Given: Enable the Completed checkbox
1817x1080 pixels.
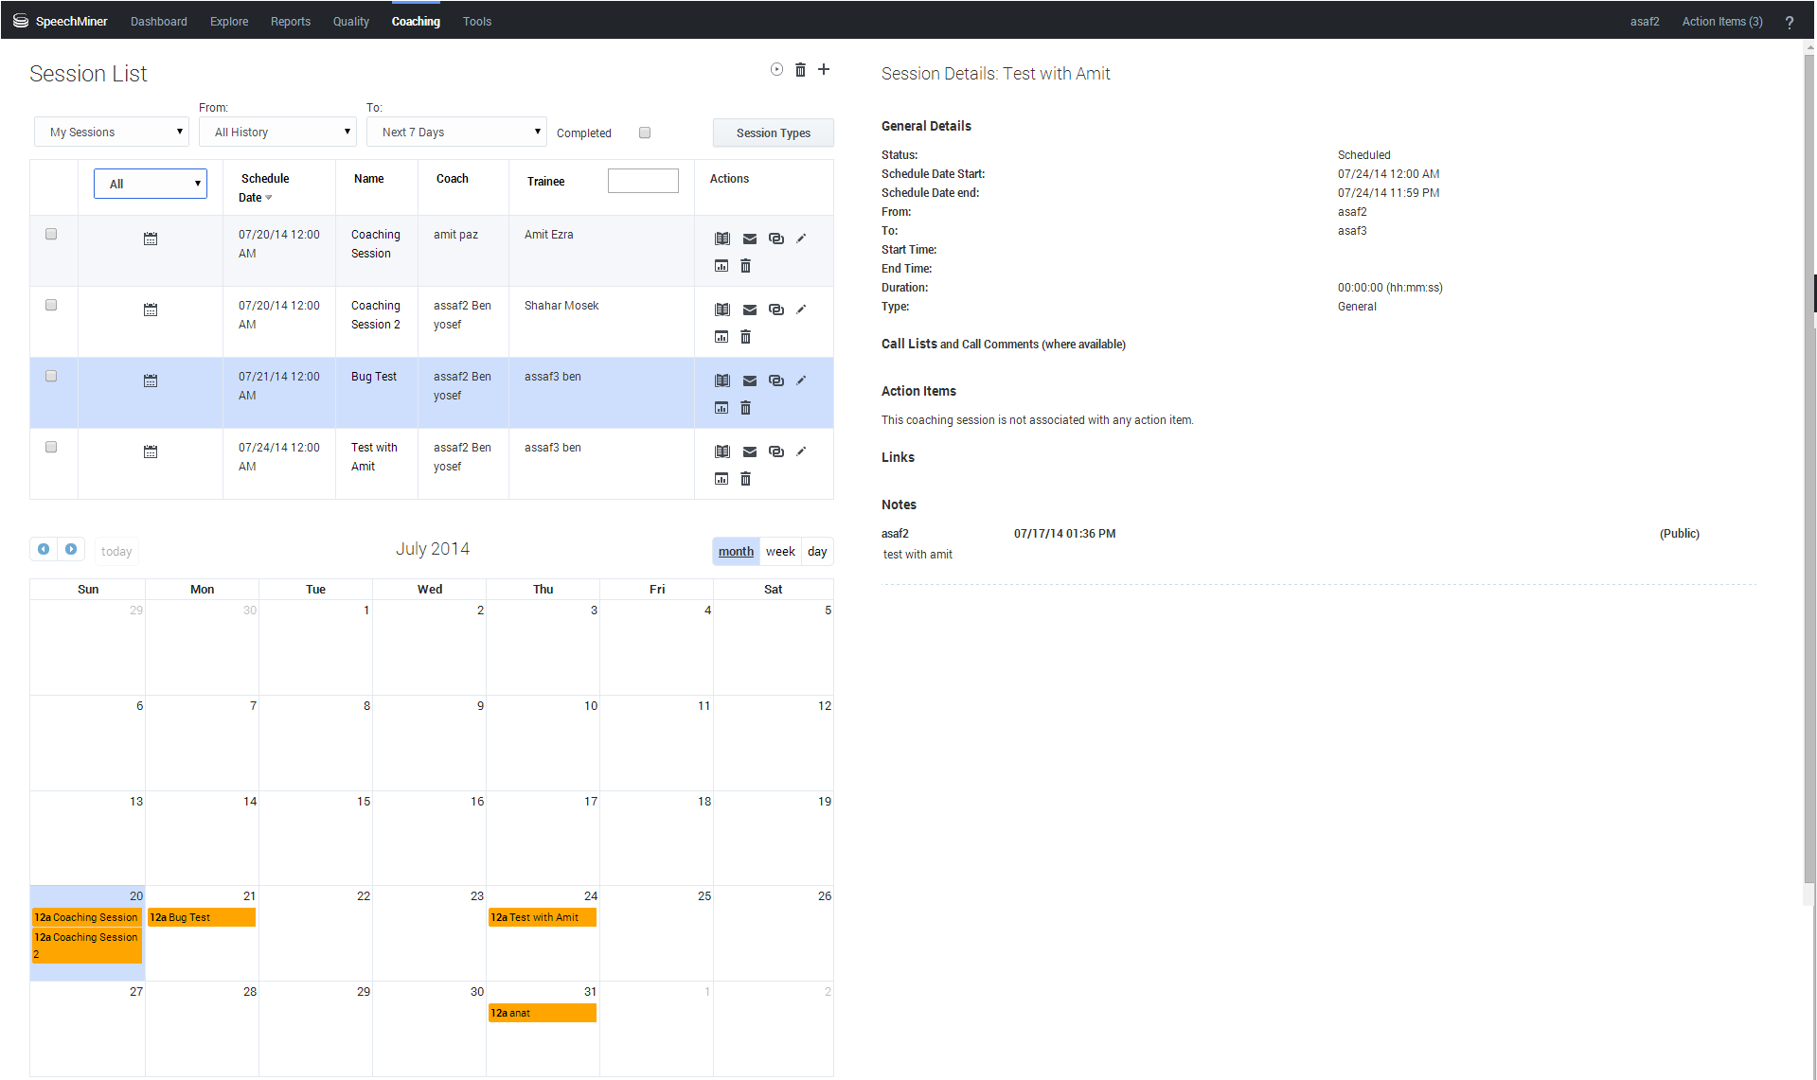Looking at the screenshot, I should pos(645,133).
